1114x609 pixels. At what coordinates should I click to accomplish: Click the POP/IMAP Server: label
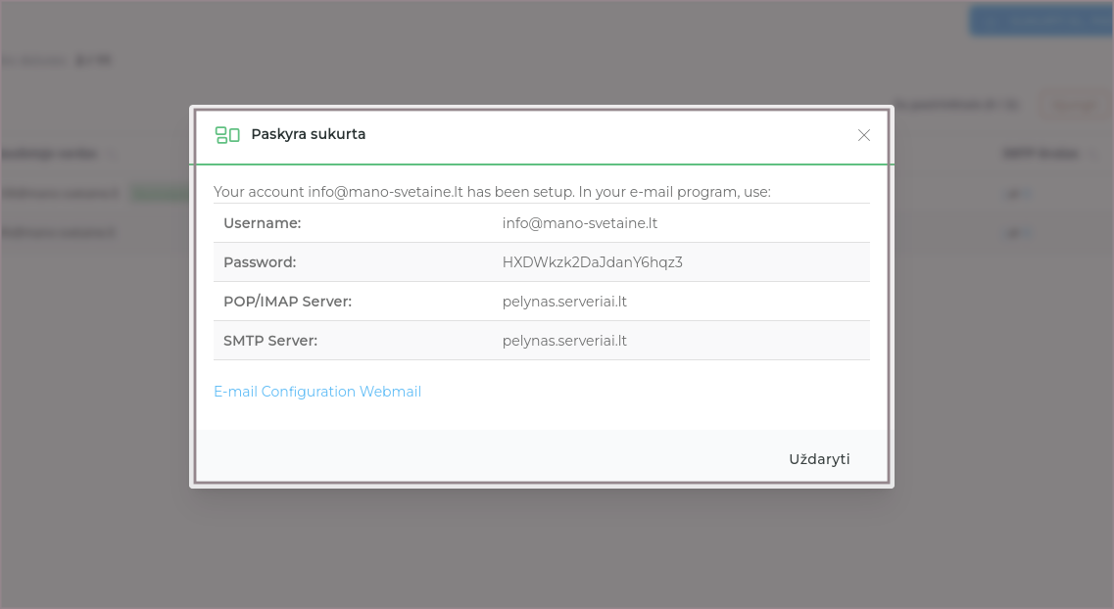[287, 302]
